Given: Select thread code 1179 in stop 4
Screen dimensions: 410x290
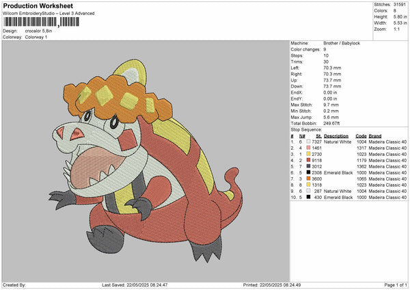Looking at the screenshot, I should pyautogui.click(x=361, y=161).
